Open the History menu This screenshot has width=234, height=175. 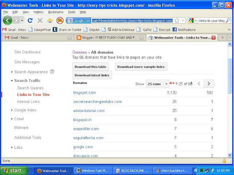click(x=38, y=12)
